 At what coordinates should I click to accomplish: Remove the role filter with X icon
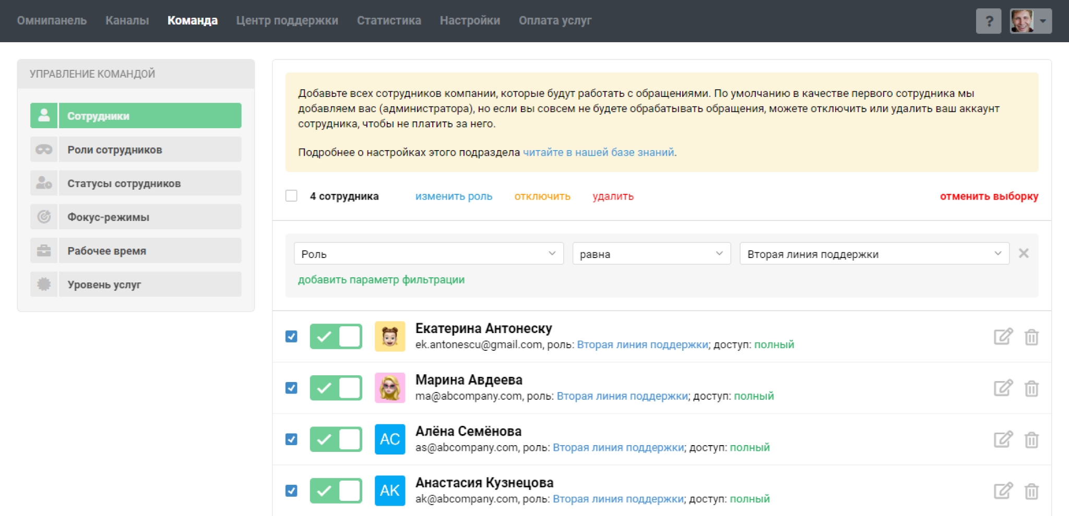tap(1024, 253)
